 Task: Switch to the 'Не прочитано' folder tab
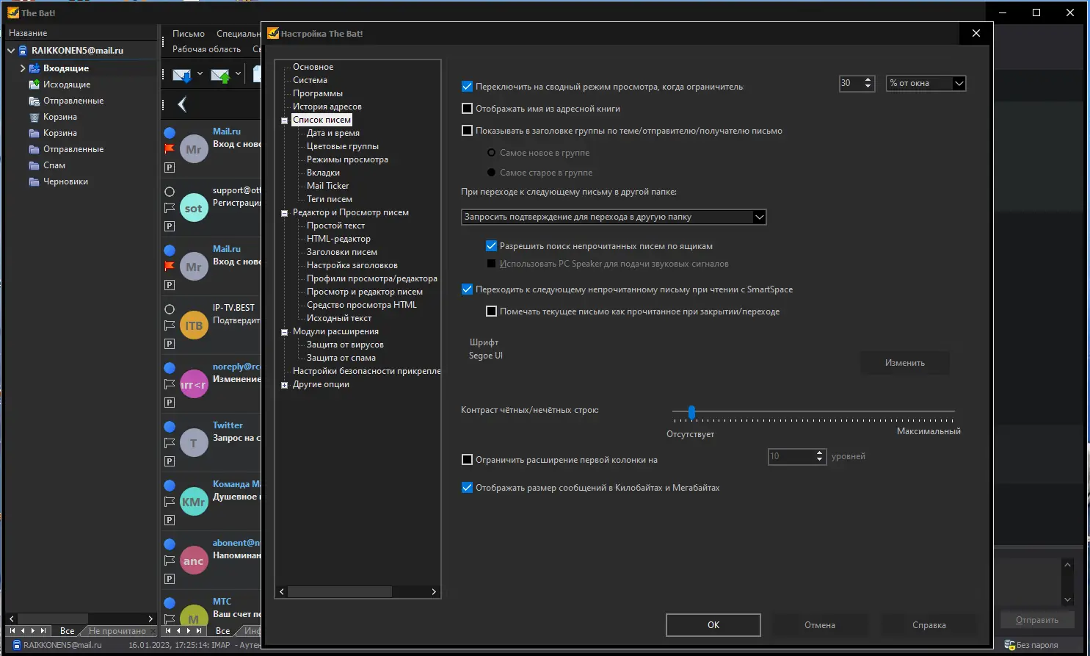point(117,631)
